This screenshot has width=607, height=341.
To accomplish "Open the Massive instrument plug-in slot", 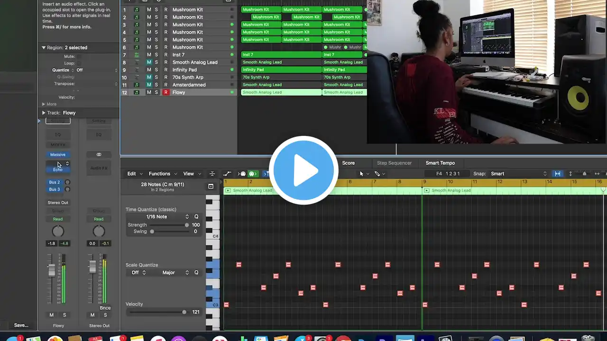I will pyautogui.click(x=58, y=154).
